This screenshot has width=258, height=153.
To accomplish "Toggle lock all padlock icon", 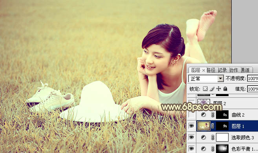I will click(225, 89).
